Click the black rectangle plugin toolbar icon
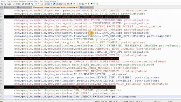 (91, 4)
